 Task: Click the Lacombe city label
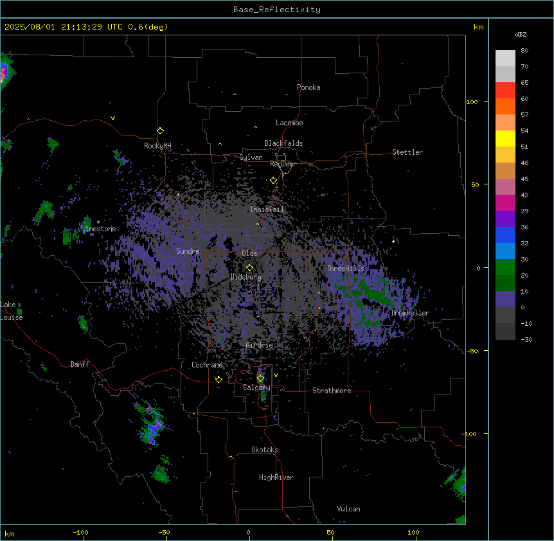tap(289, 123)
